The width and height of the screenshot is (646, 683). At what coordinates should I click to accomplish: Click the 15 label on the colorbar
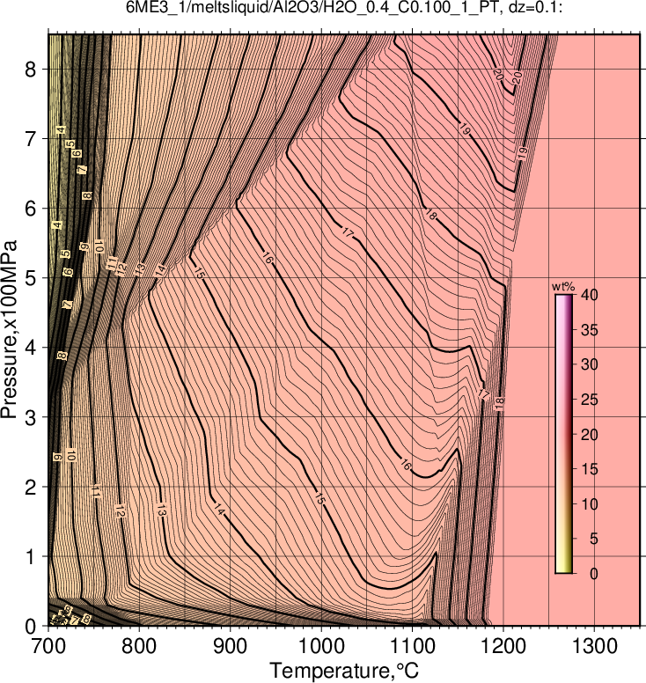(589, 469)
